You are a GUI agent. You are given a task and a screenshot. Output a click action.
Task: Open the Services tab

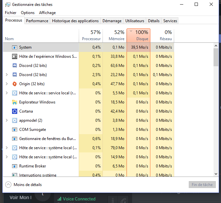(x=170, y=21)
